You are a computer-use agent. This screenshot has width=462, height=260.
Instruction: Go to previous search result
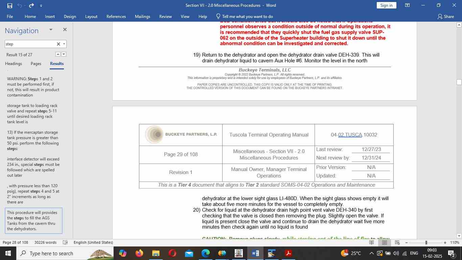coord(58,54)
